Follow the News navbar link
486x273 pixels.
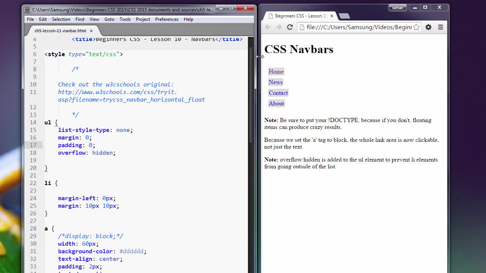(276, 82)
